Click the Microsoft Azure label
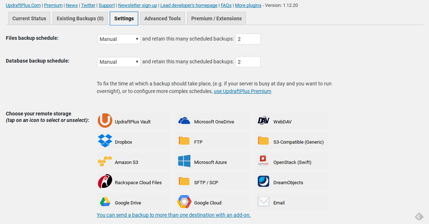Image resolution: width=429 pixels, height=224 pixels. click(x=210, y=162)
